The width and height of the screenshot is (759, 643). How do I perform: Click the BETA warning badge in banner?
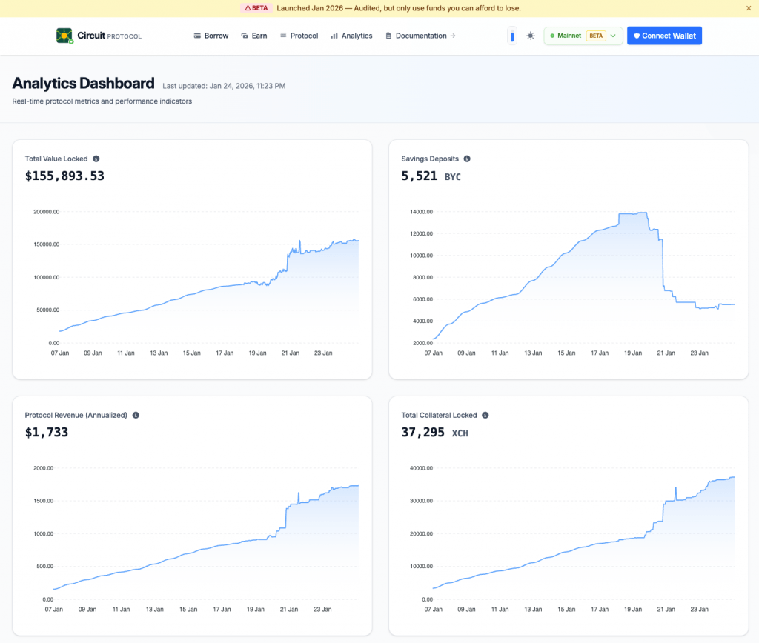(255, 8)
